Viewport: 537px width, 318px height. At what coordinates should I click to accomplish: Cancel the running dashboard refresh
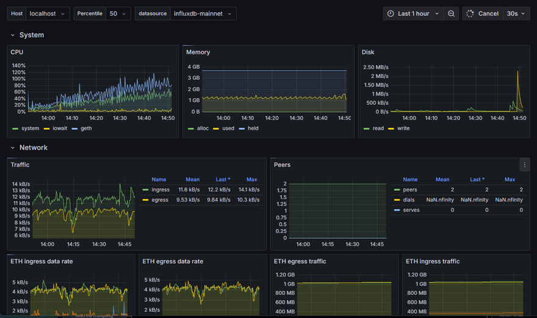[488, 13]
